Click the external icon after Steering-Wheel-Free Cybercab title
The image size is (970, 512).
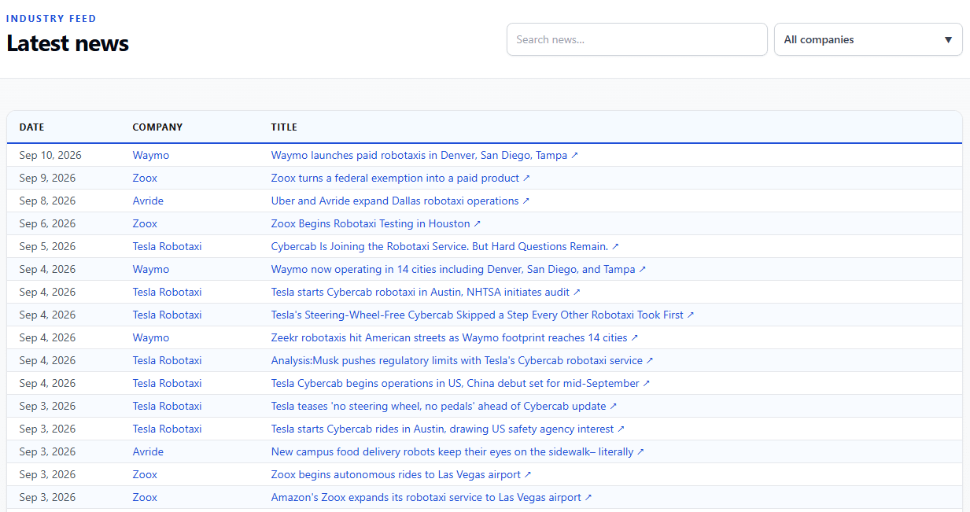[x=691, y=315]
